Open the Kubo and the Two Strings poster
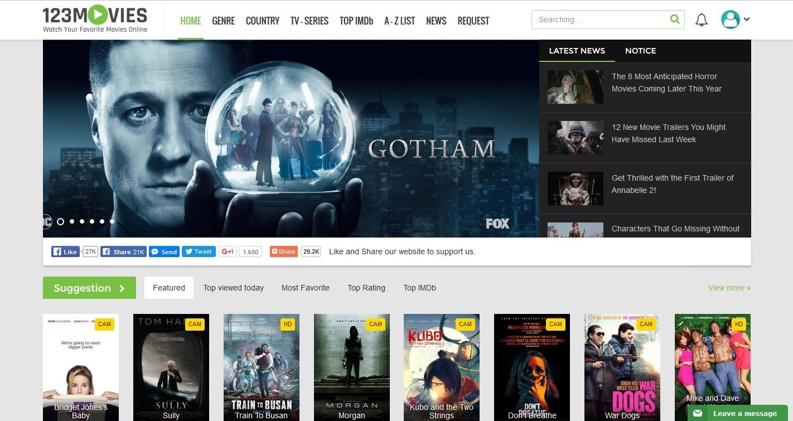 click(x=442, y=367)
